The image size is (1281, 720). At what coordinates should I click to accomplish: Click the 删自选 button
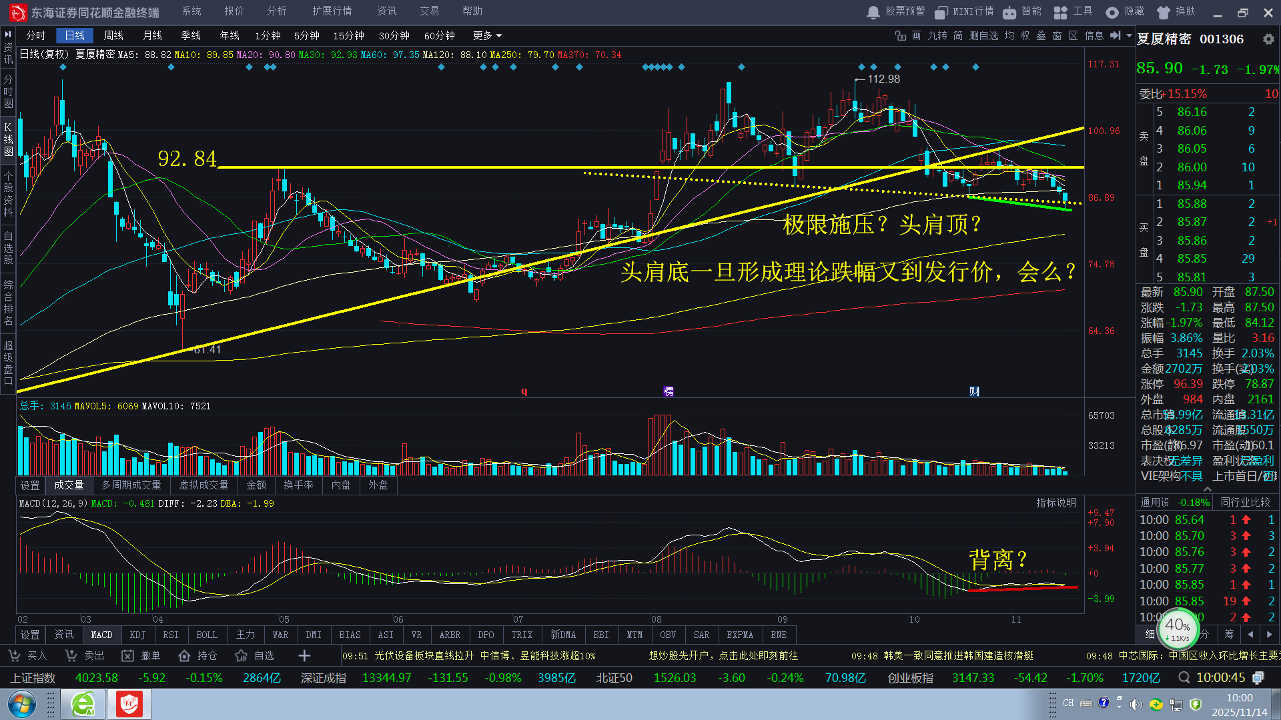tap(983, 36)
